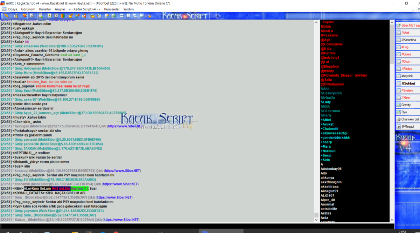The width and height of the screenshot is (420, 233).
Task: Select +Nexiauo in the nick list
Action: (328, 151)
